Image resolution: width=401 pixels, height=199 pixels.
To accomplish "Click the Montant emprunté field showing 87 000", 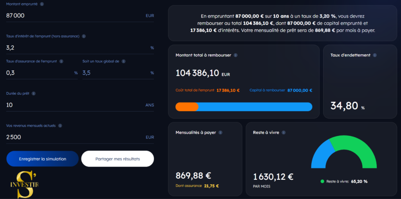I will 80,16.
